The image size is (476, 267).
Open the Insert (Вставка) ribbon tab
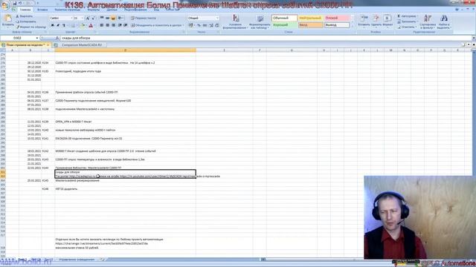click(x=42, y=10)
